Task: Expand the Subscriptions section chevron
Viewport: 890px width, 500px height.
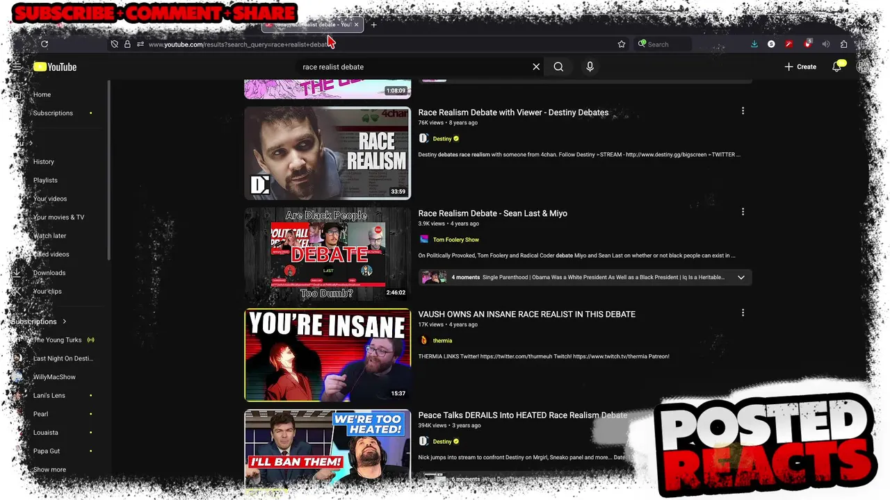Action: (x=64, y=322)
